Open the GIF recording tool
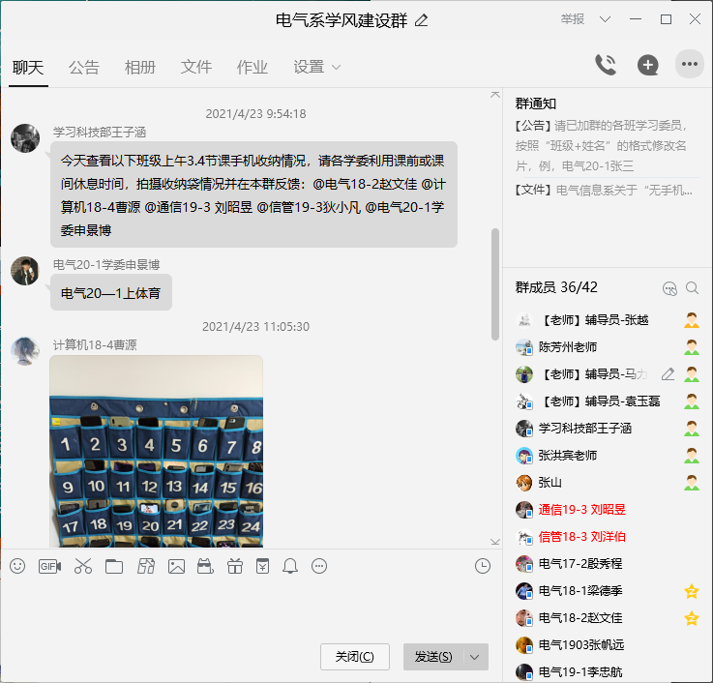 tap(49, 566)
